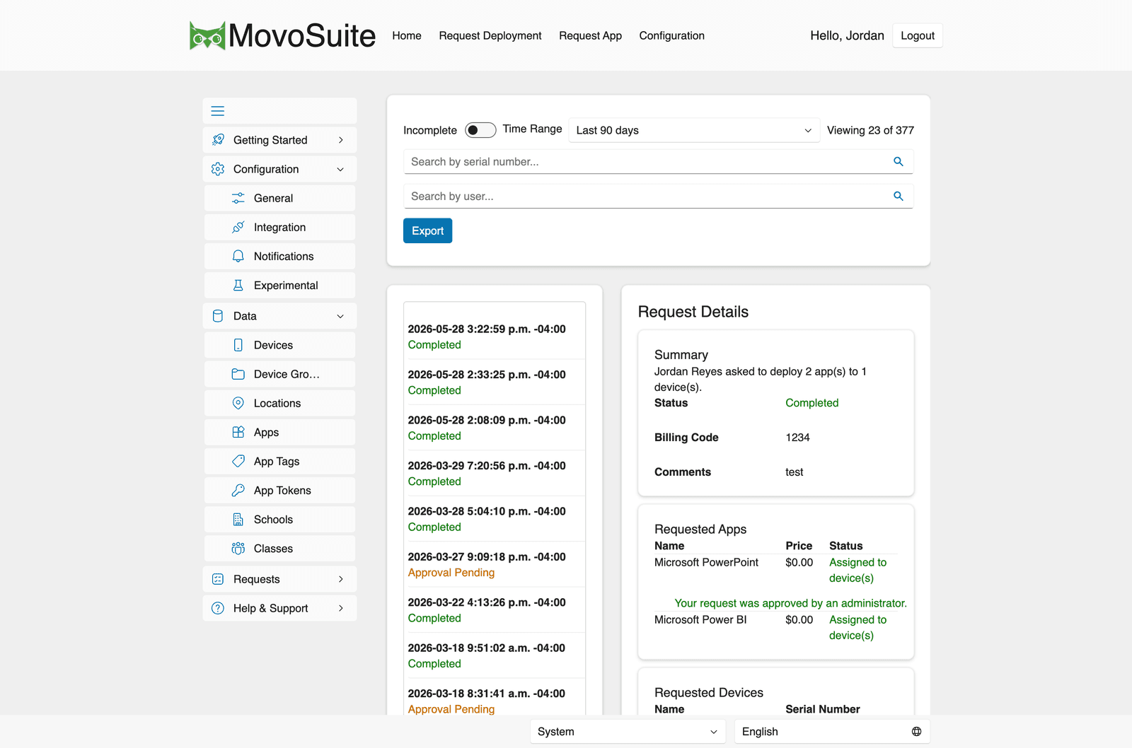
Task: Click the Logout button
Action: [x=918, y=35]
